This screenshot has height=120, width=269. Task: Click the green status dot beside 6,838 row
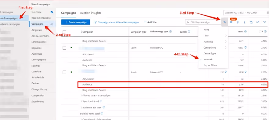[71, 72]
